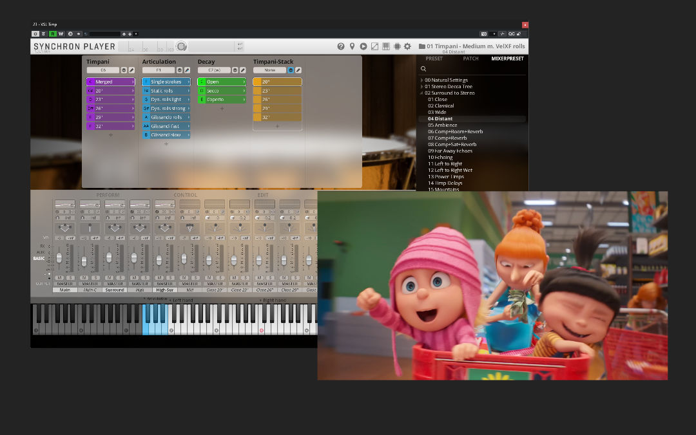Expand the 01 Stereo Decca Tree folder
Screen dimensions: 696x435
tap(421, 86)
